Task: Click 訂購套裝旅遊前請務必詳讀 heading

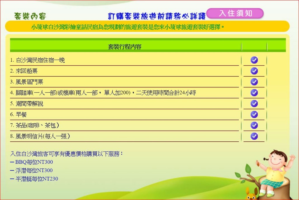Action: [157, 16]
